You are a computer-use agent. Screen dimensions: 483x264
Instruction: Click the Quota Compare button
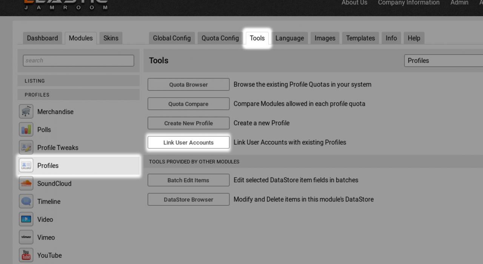click(x=189, y=104)
